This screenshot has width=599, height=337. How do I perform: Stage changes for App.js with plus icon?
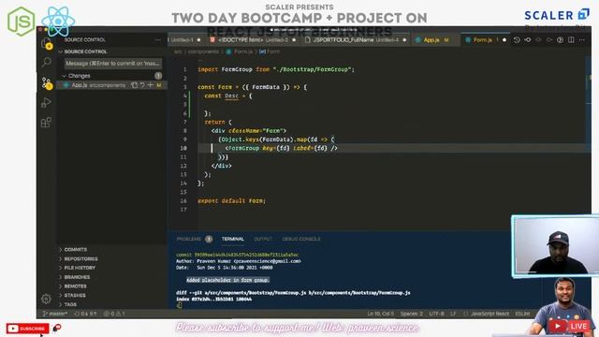click(x=150, y=85)
